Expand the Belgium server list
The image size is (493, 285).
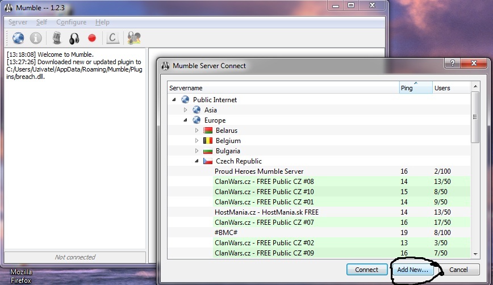[197, 140]
